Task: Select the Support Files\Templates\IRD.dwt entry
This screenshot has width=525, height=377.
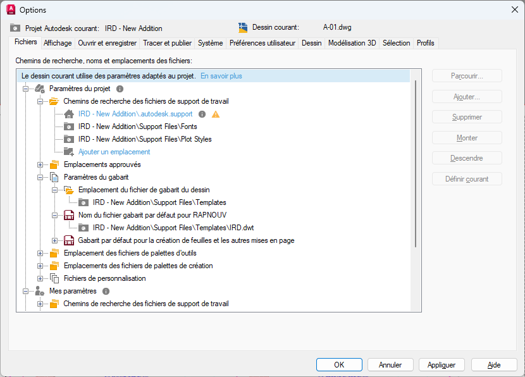Action: [x=173, y=228]
